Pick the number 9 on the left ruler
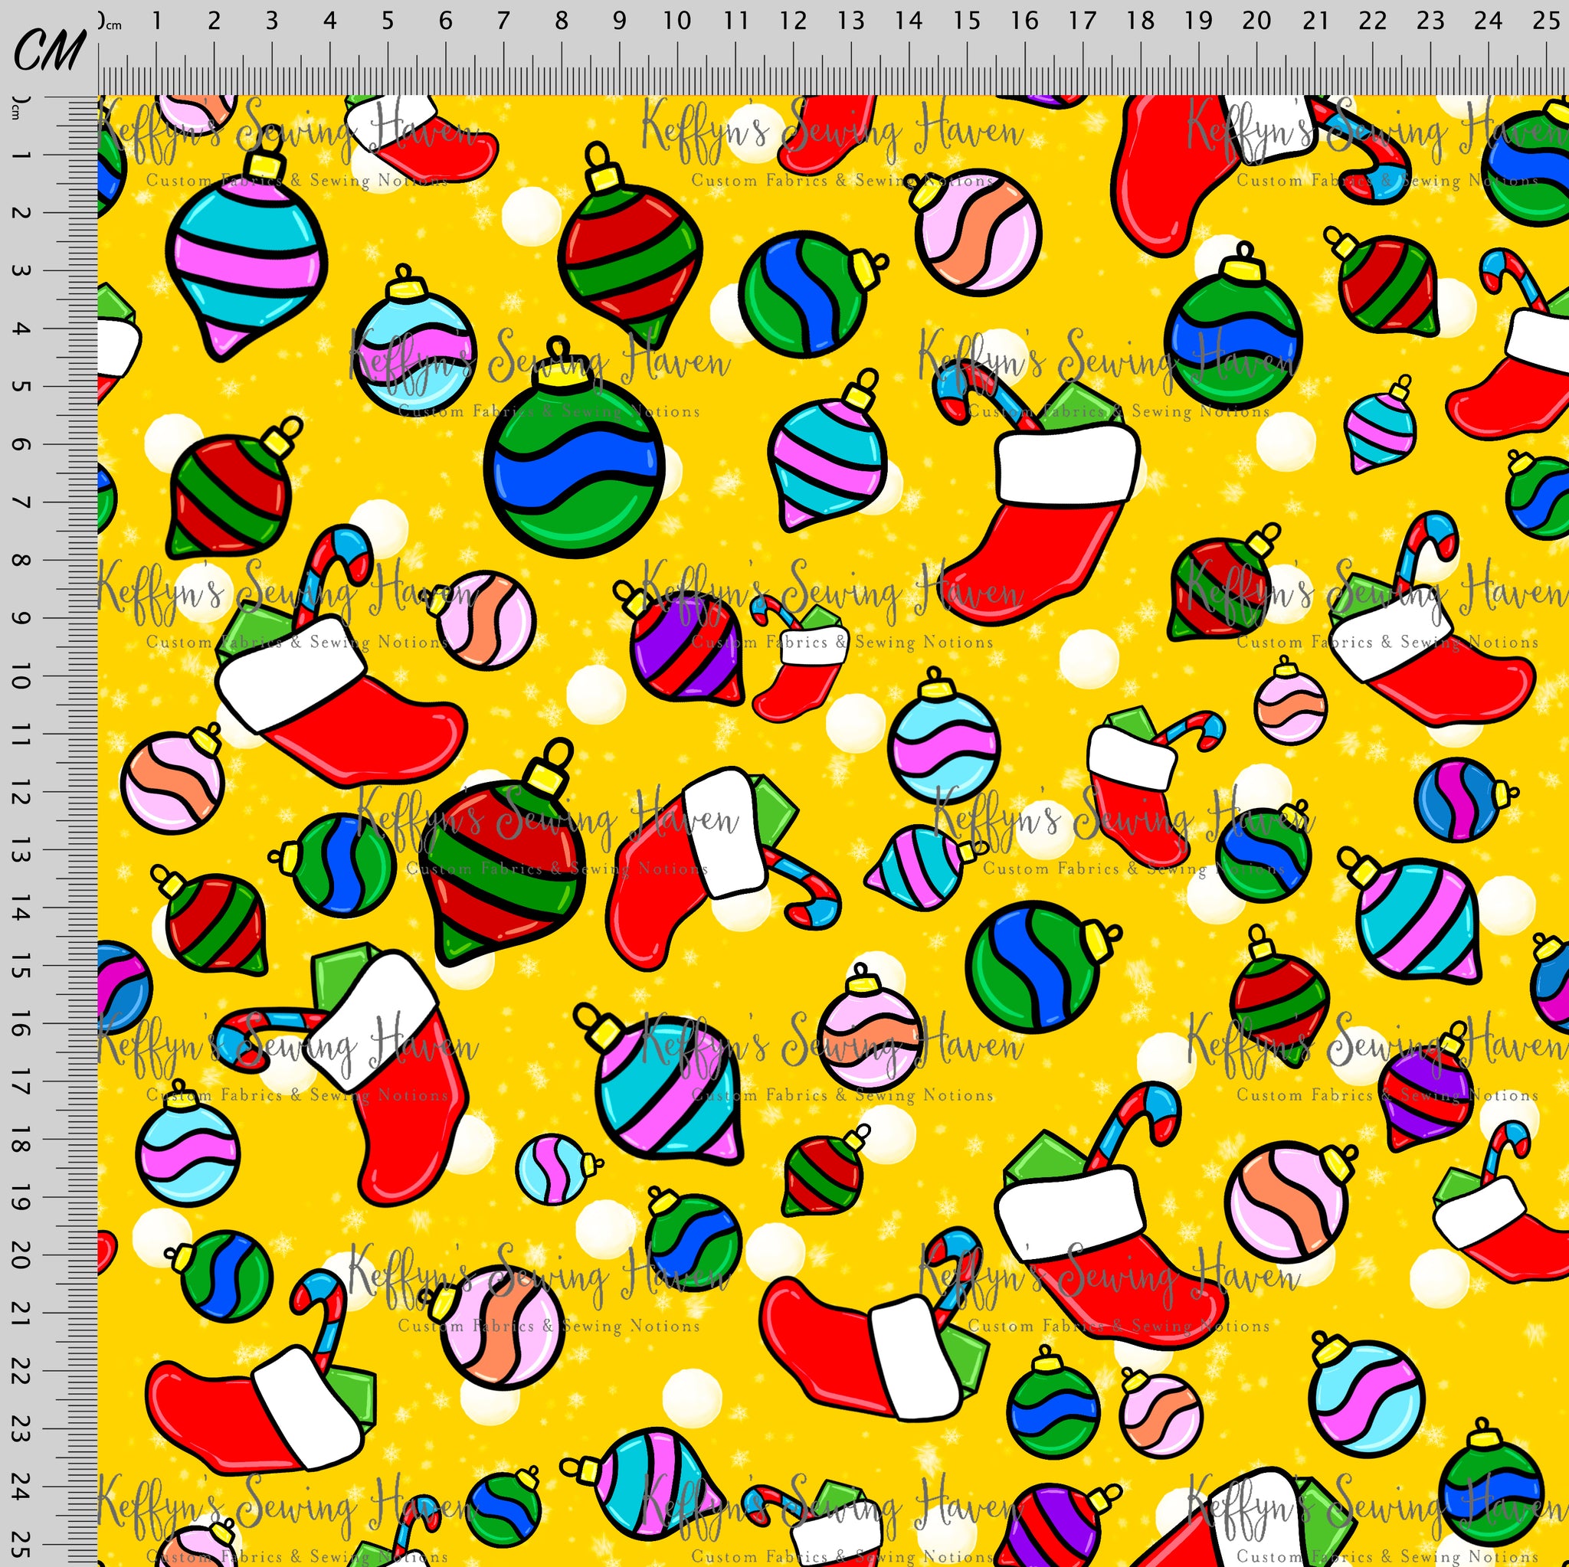 click(21, 619)
